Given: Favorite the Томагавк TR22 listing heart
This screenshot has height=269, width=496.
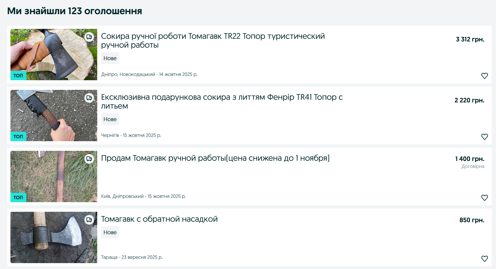Looking at the screenshot, I should (484, 76).
